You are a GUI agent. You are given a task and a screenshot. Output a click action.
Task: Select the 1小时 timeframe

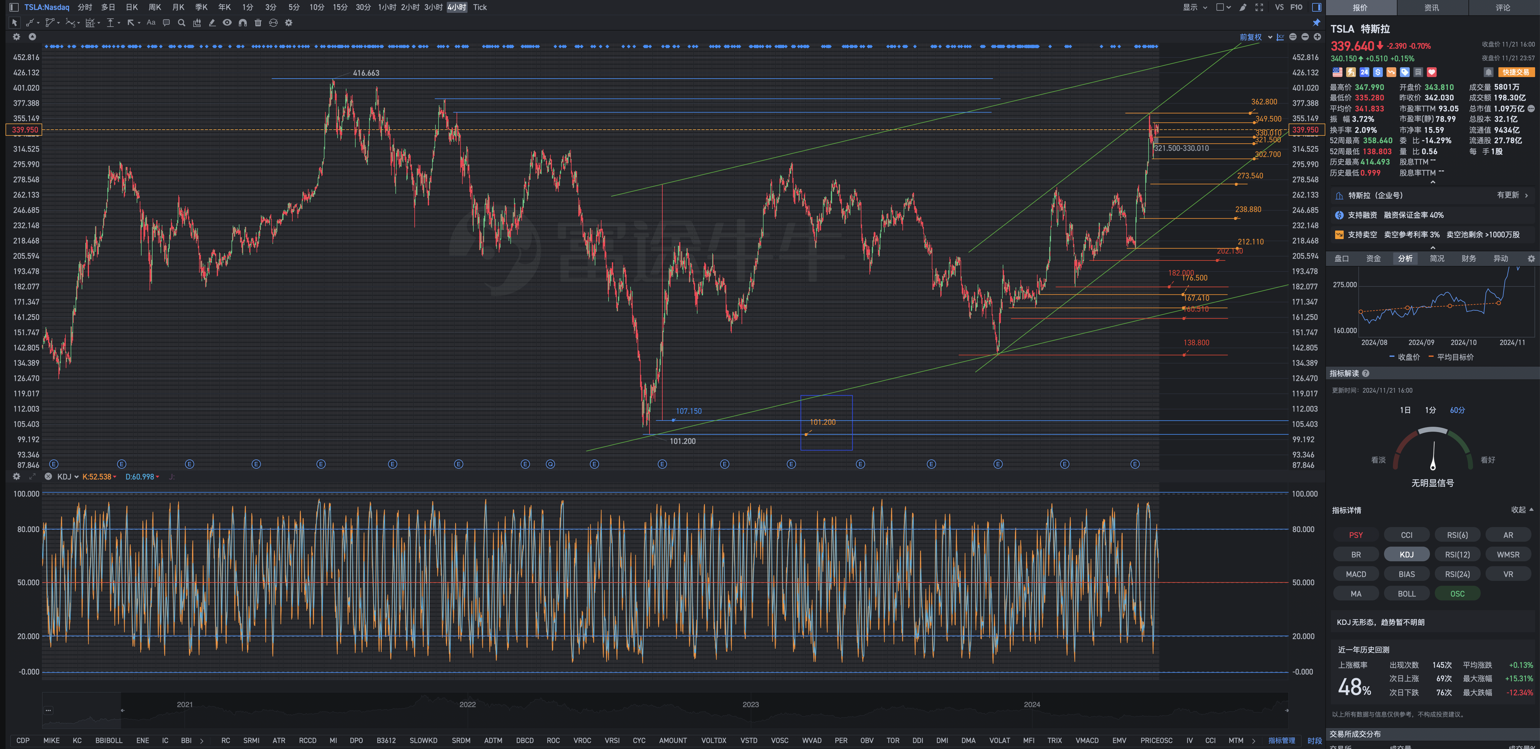tap(387, 7)
